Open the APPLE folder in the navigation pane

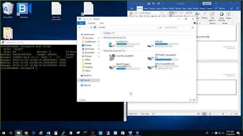[x=87, y=60]
